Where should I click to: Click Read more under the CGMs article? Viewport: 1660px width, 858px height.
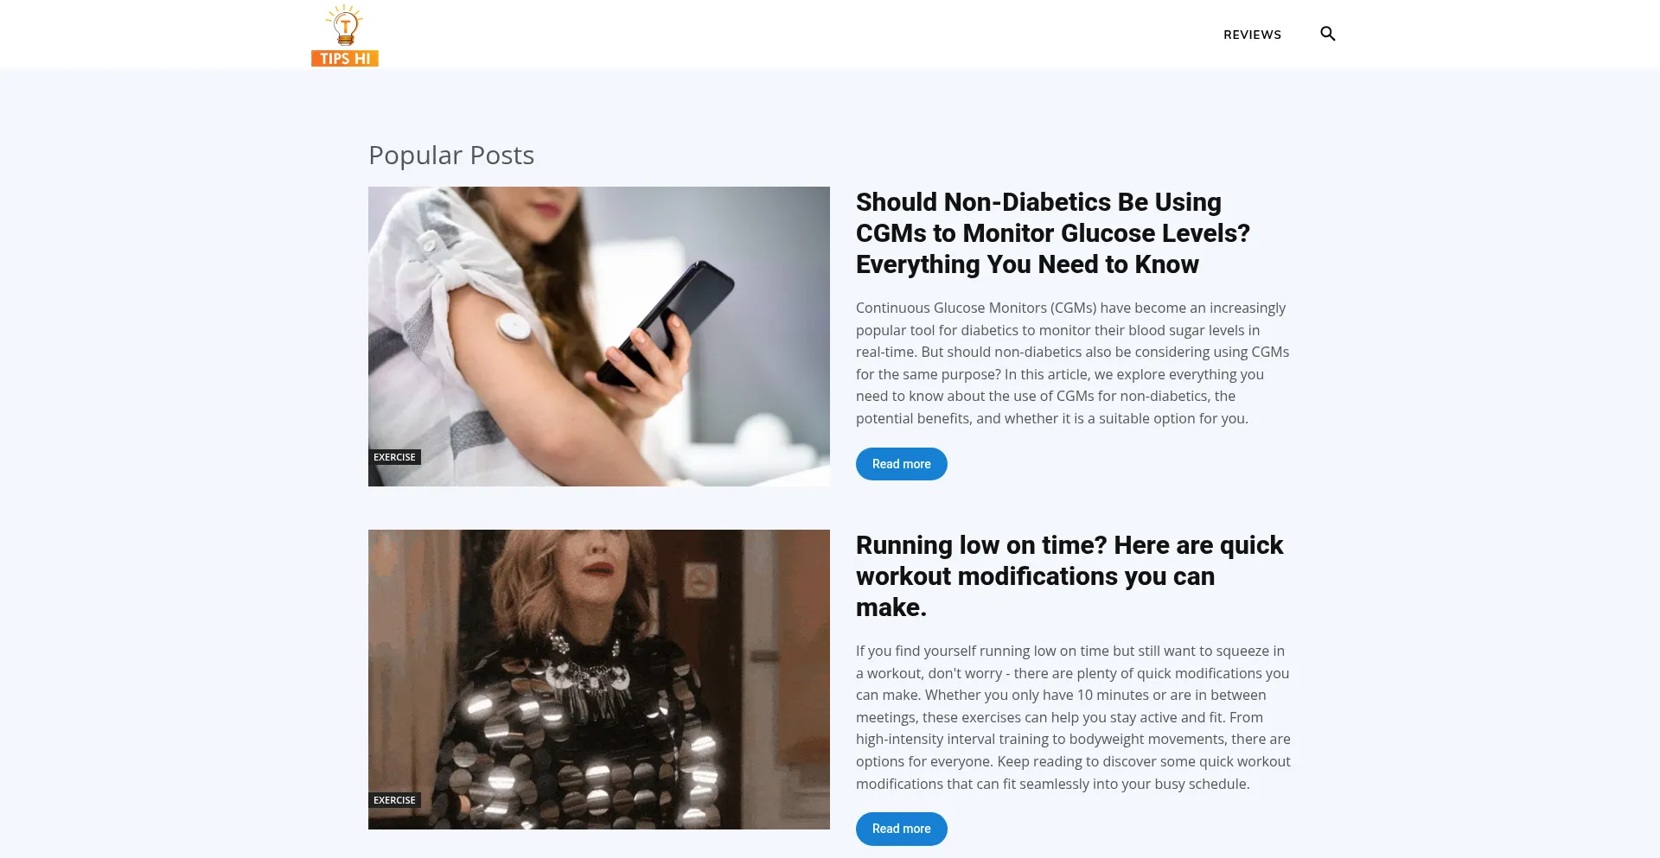click(902, 464)
